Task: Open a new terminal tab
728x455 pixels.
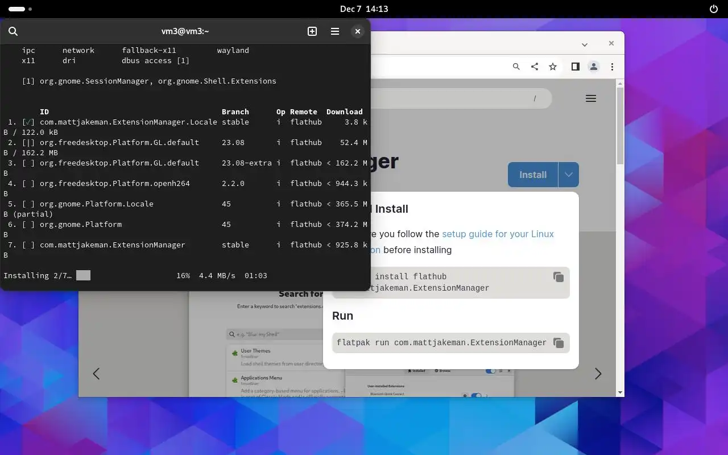Action: click(x=312, y=31)
